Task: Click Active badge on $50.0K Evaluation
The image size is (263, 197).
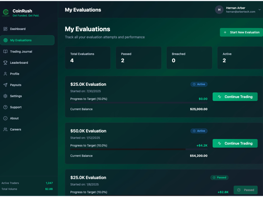Action: (199, 131)
